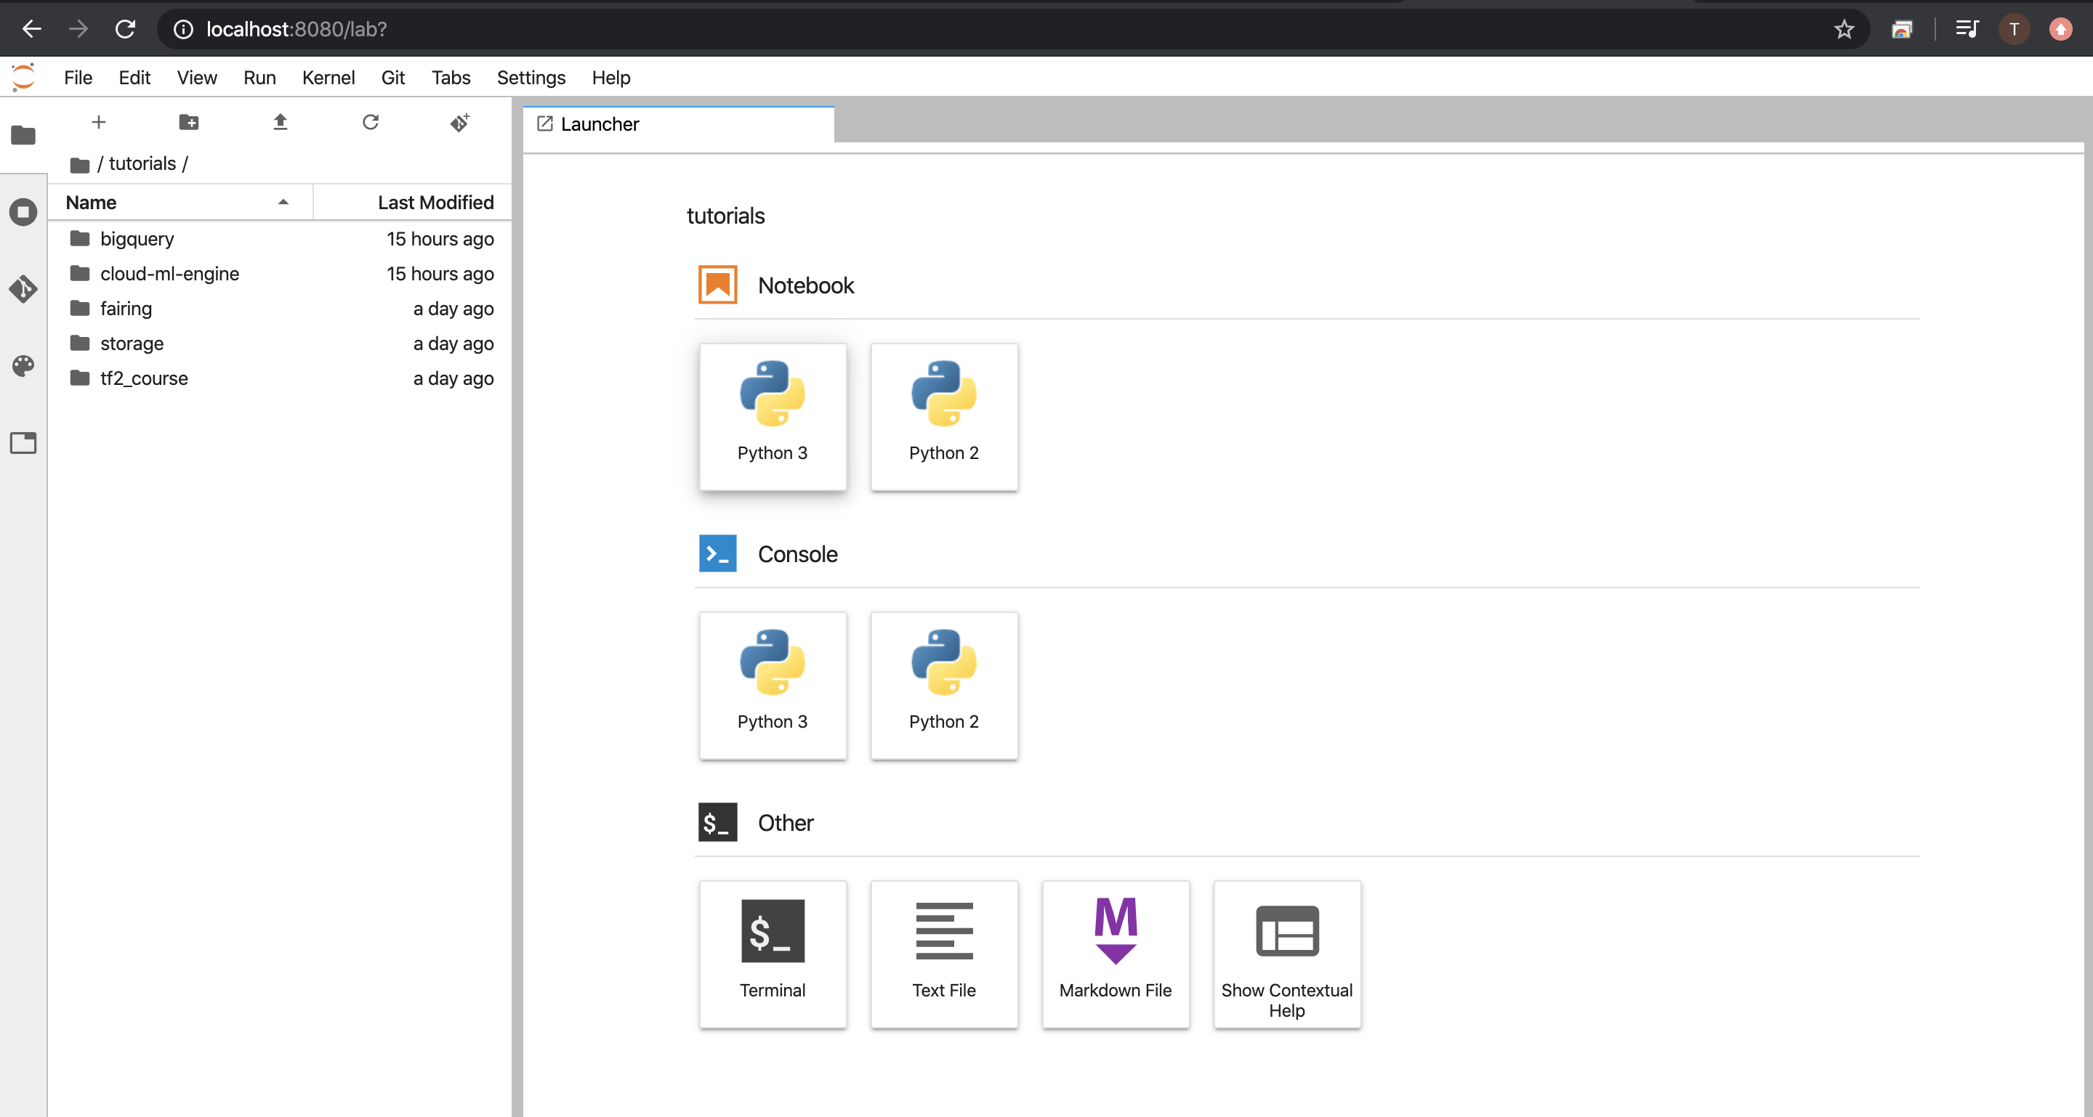Select the tf2_course folder
Image resolution: width=2093 pixels, height=1117 pixels.
[x=280, y=378]
